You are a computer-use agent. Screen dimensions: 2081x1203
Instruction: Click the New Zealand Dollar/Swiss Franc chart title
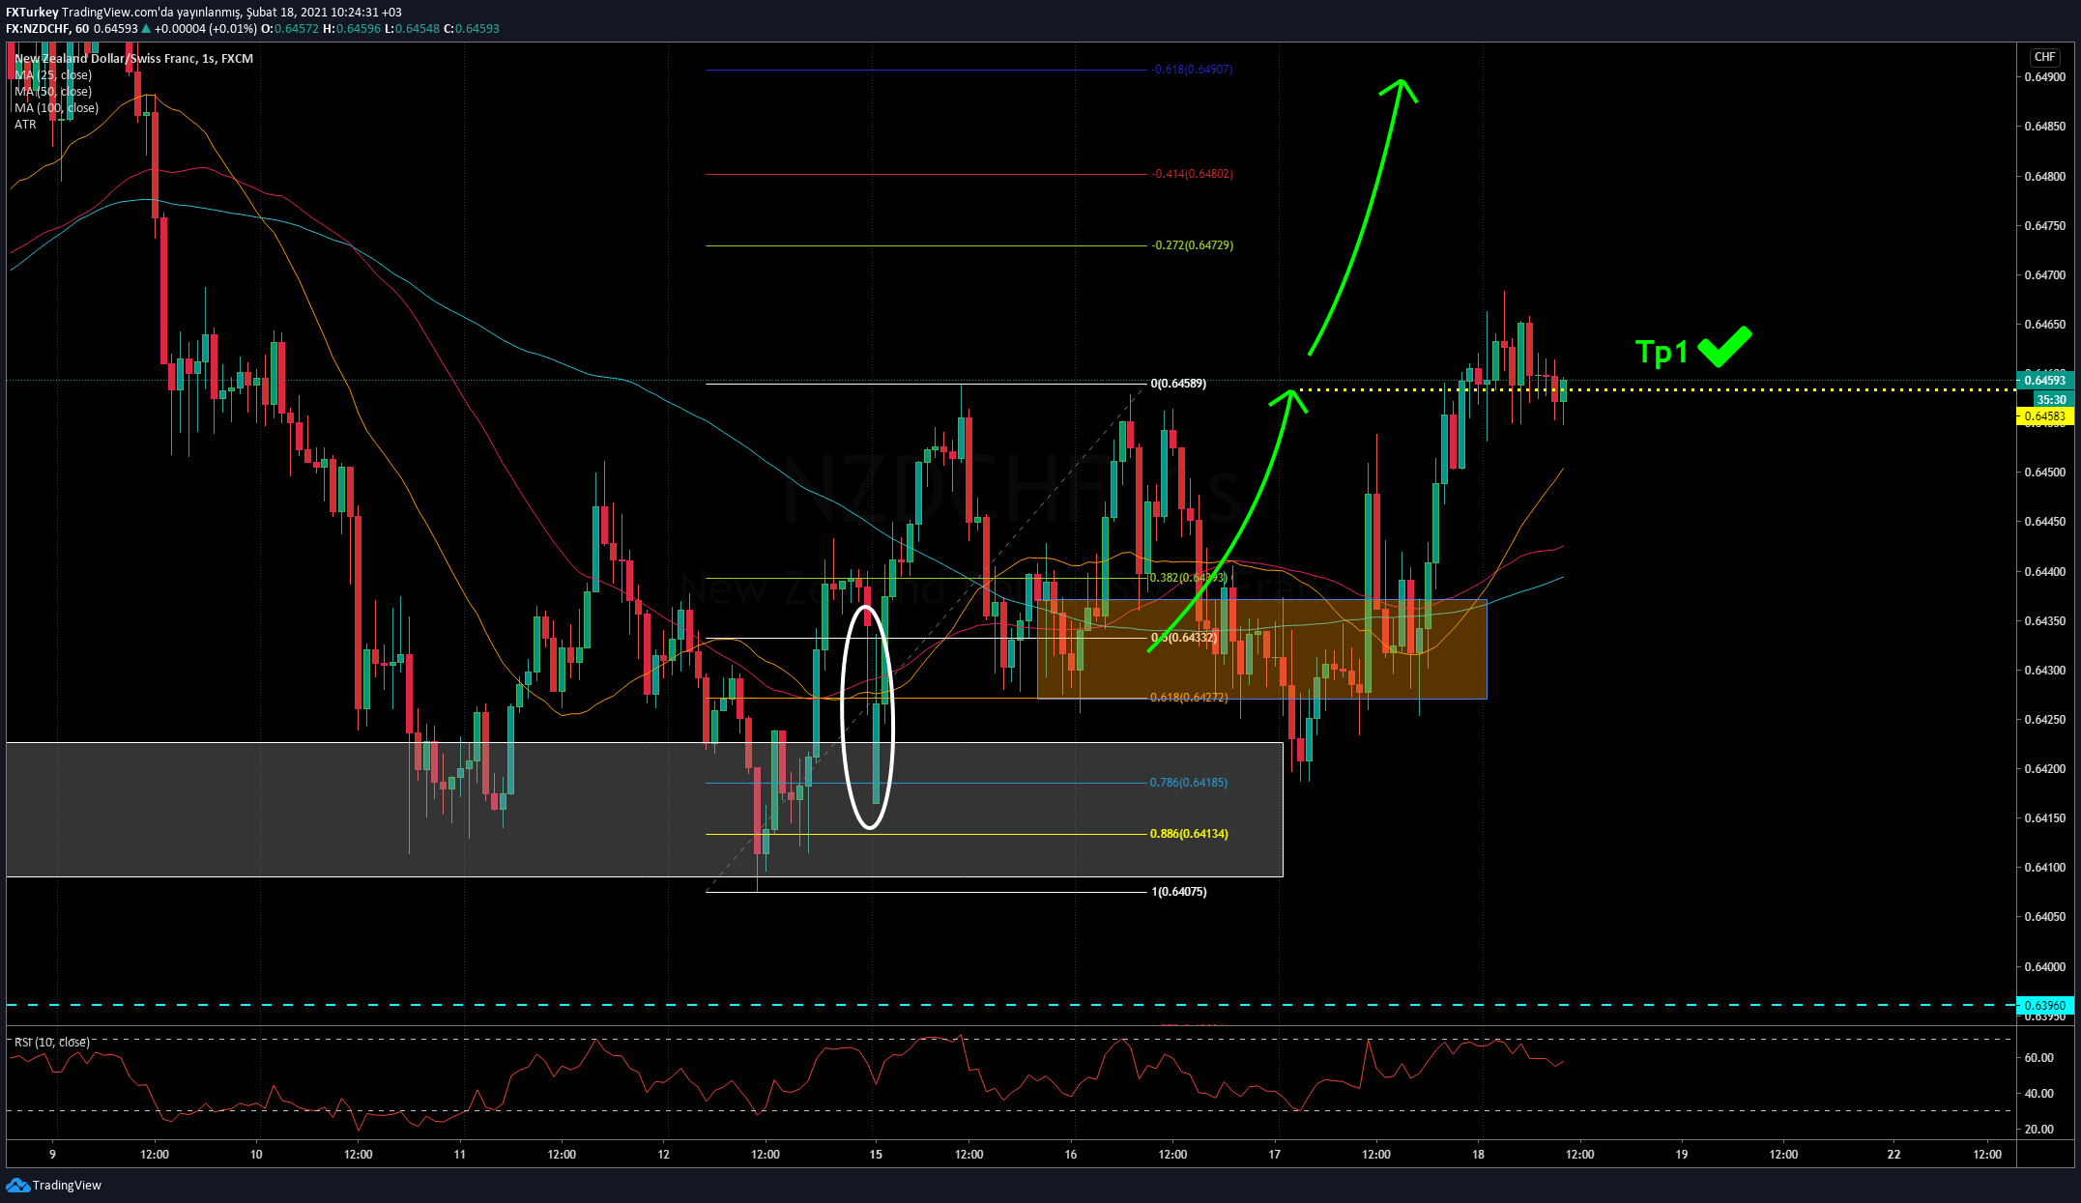pyautogui.click(x=133, y=58)
